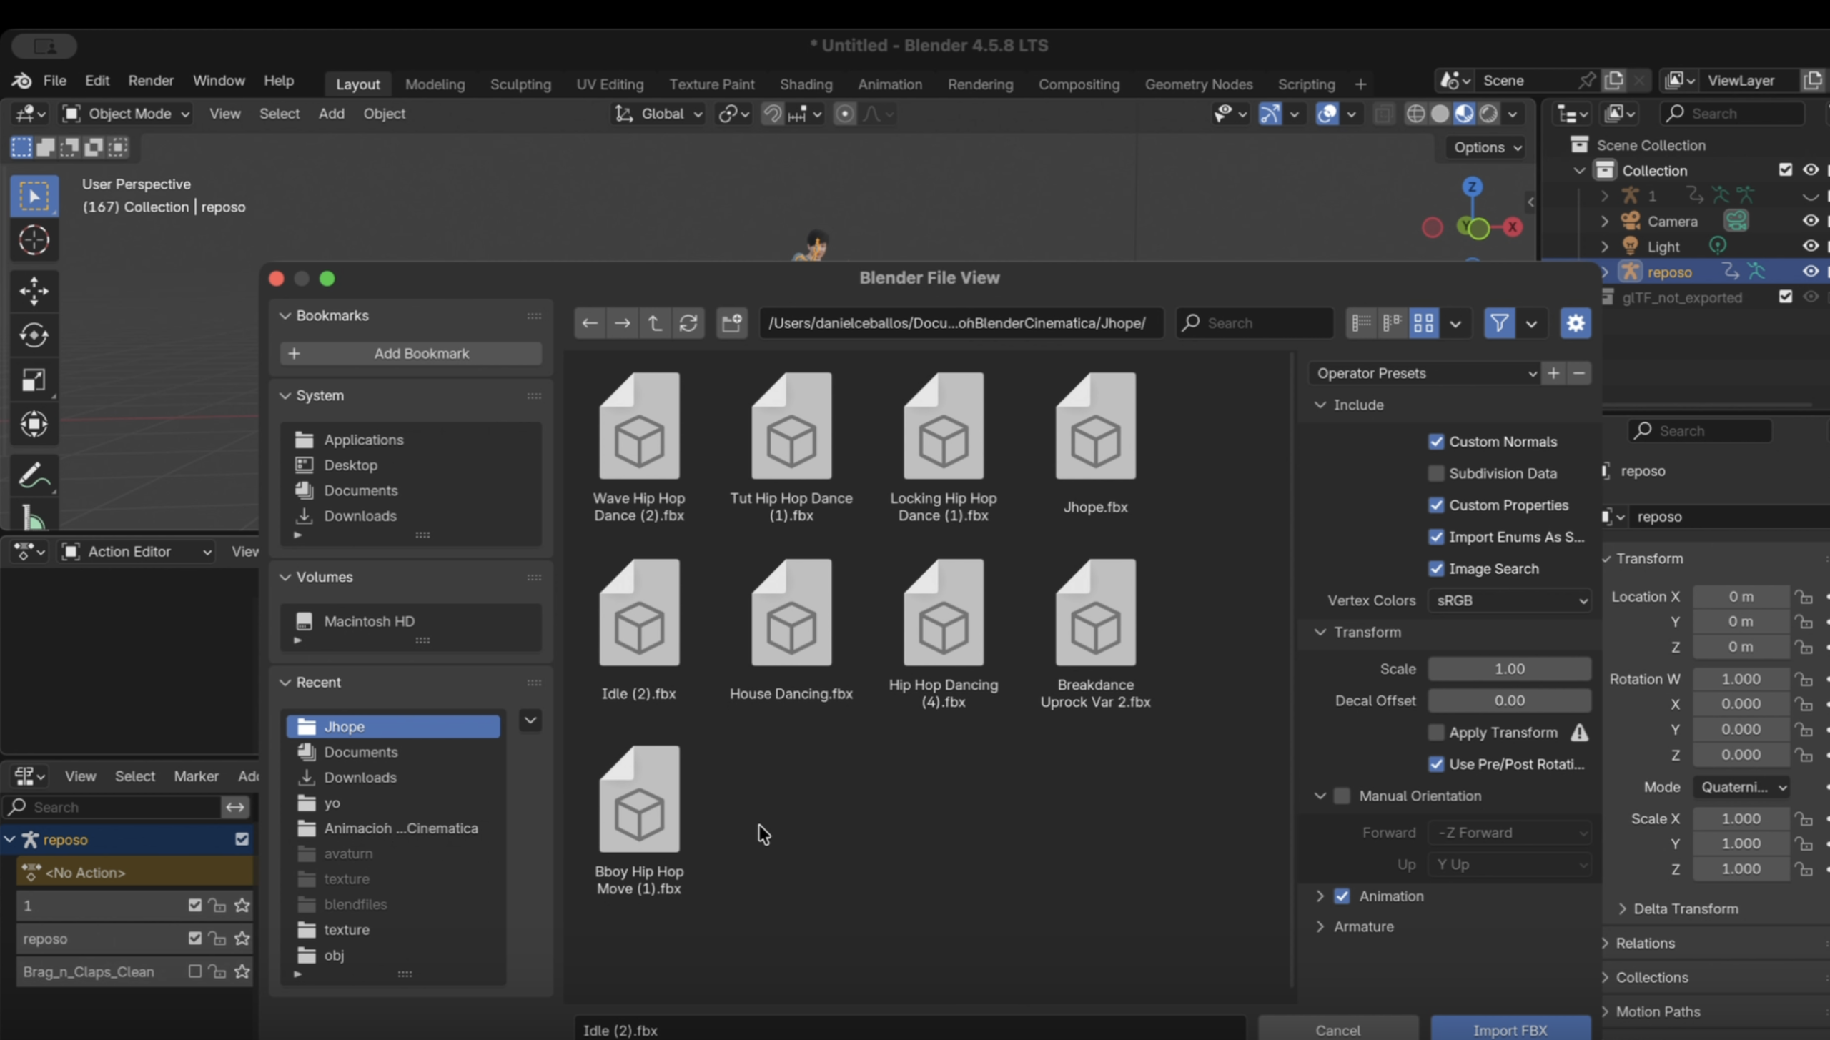Click the Add Bookmark button
The width and height of the screenshot is (1830, 1040).
[411, 354]
